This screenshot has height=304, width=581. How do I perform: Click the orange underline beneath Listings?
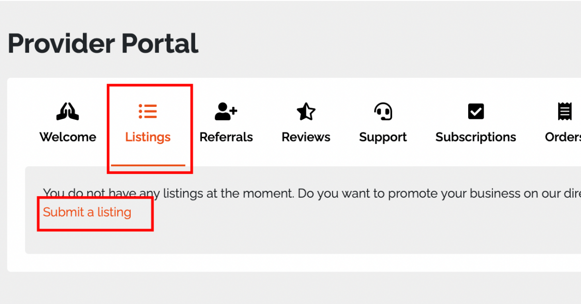click(148, 165)
